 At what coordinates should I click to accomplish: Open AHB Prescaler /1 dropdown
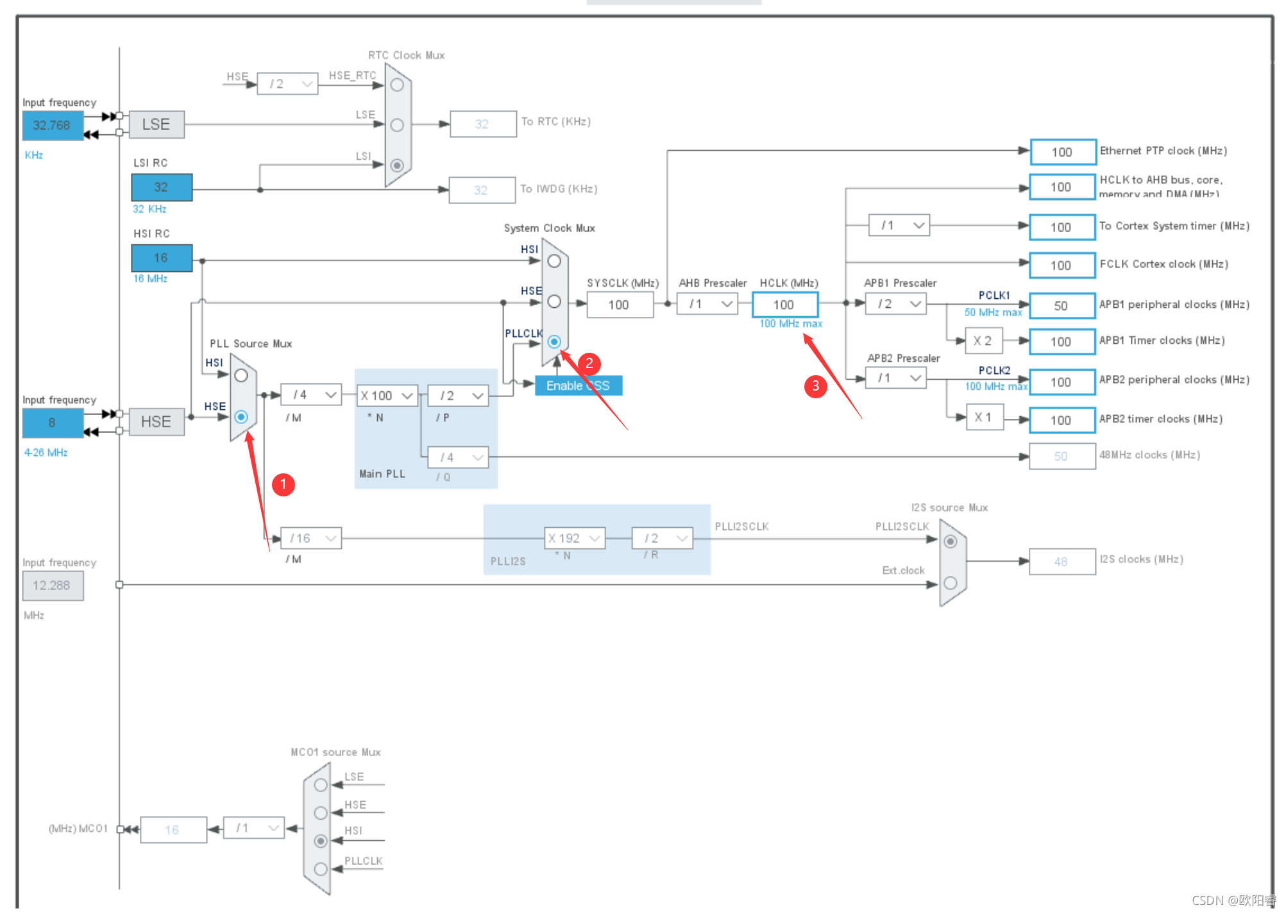(707, 303)
